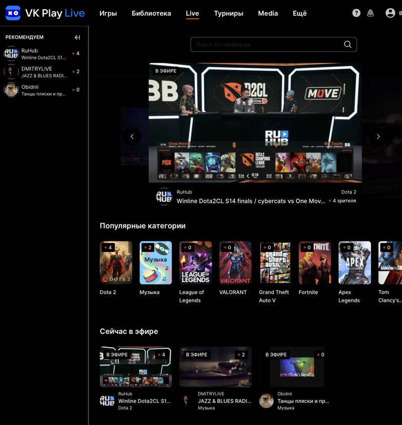The height and width of the screenshot is (425, 402).
Task: Click Winline Dota2CL S1... title in Сейчас в эфире
Action: click(x=144, y=401)
